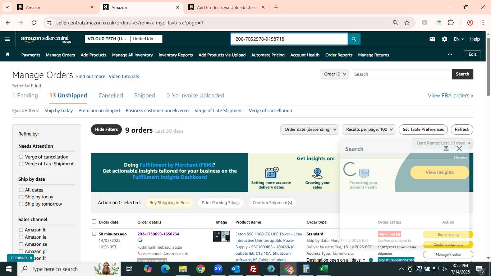
Task: Open the Chrome profile avatar icon
Action: point(470,23)
